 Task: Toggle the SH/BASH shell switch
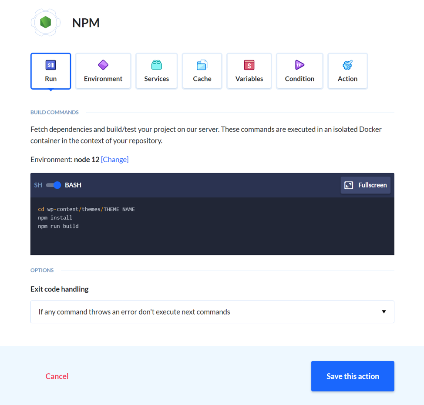click(54, 185)
